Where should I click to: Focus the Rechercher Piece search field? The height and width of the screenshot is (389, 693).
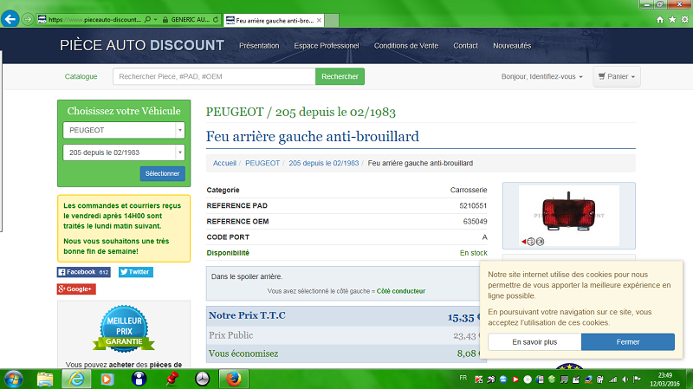pos(214,76)
